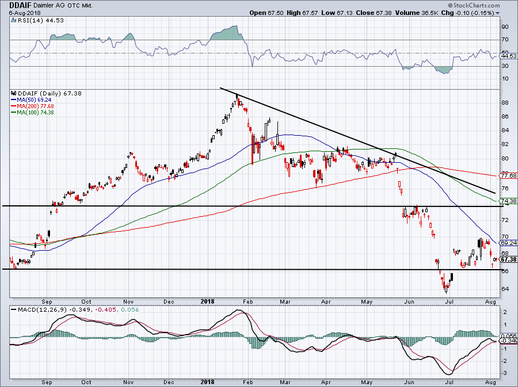Click the DDAIF ticker symbol title
Screen dimensions: 518x387
pos(20,5)
